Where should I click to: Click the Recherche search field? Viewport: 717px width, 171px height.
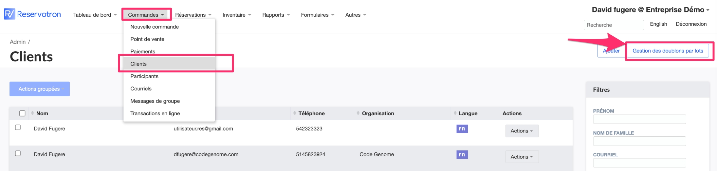click(613, 25)
